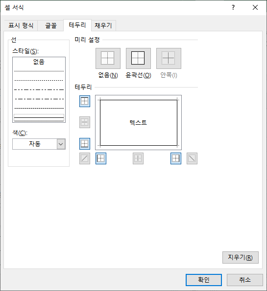This screenshot has width=267, height=291.
Task: Toggle the bottom border button
Action: tap(85, 144)
